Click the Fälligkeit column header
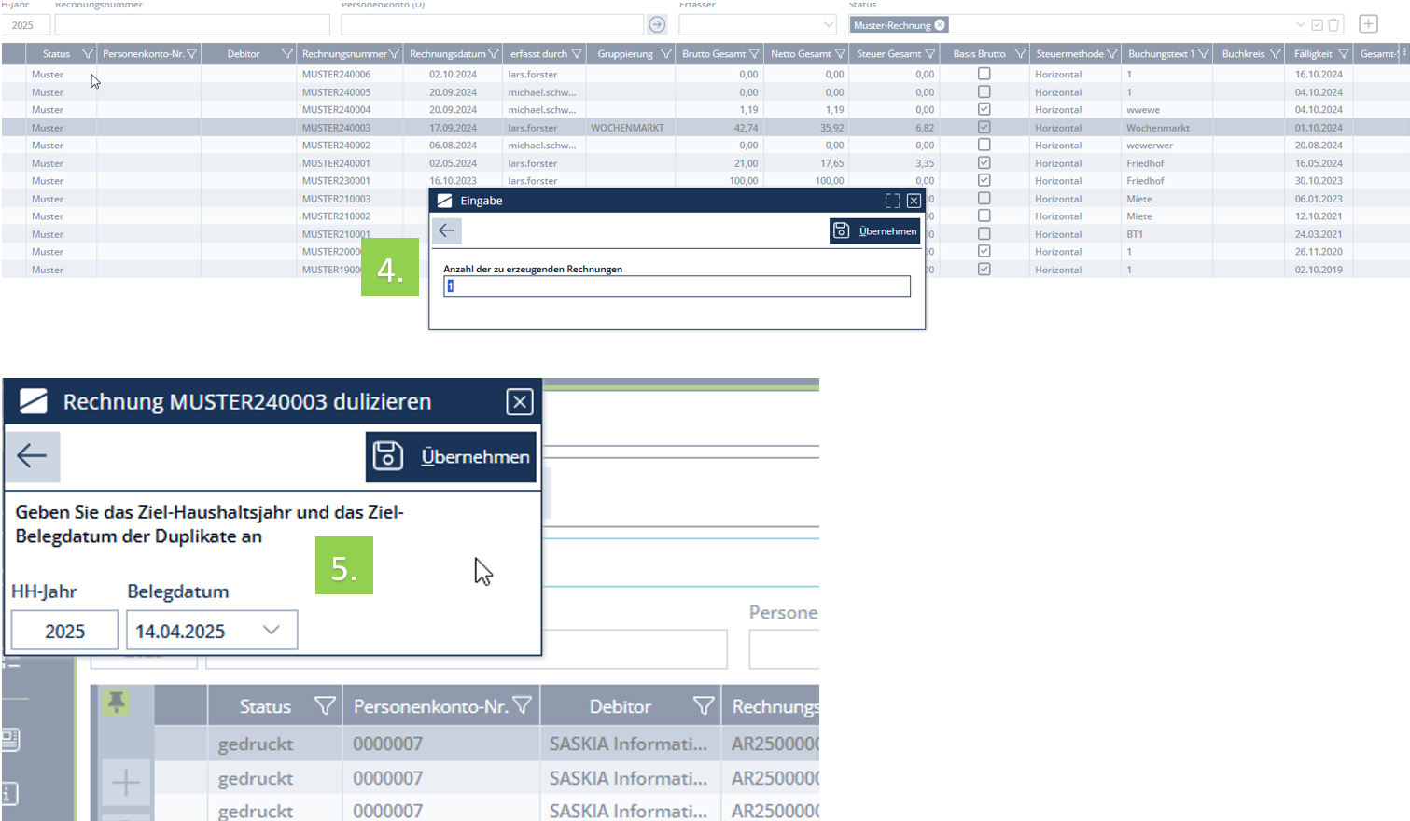Viewport: 1410px width, 821px height. point(1312,54)
